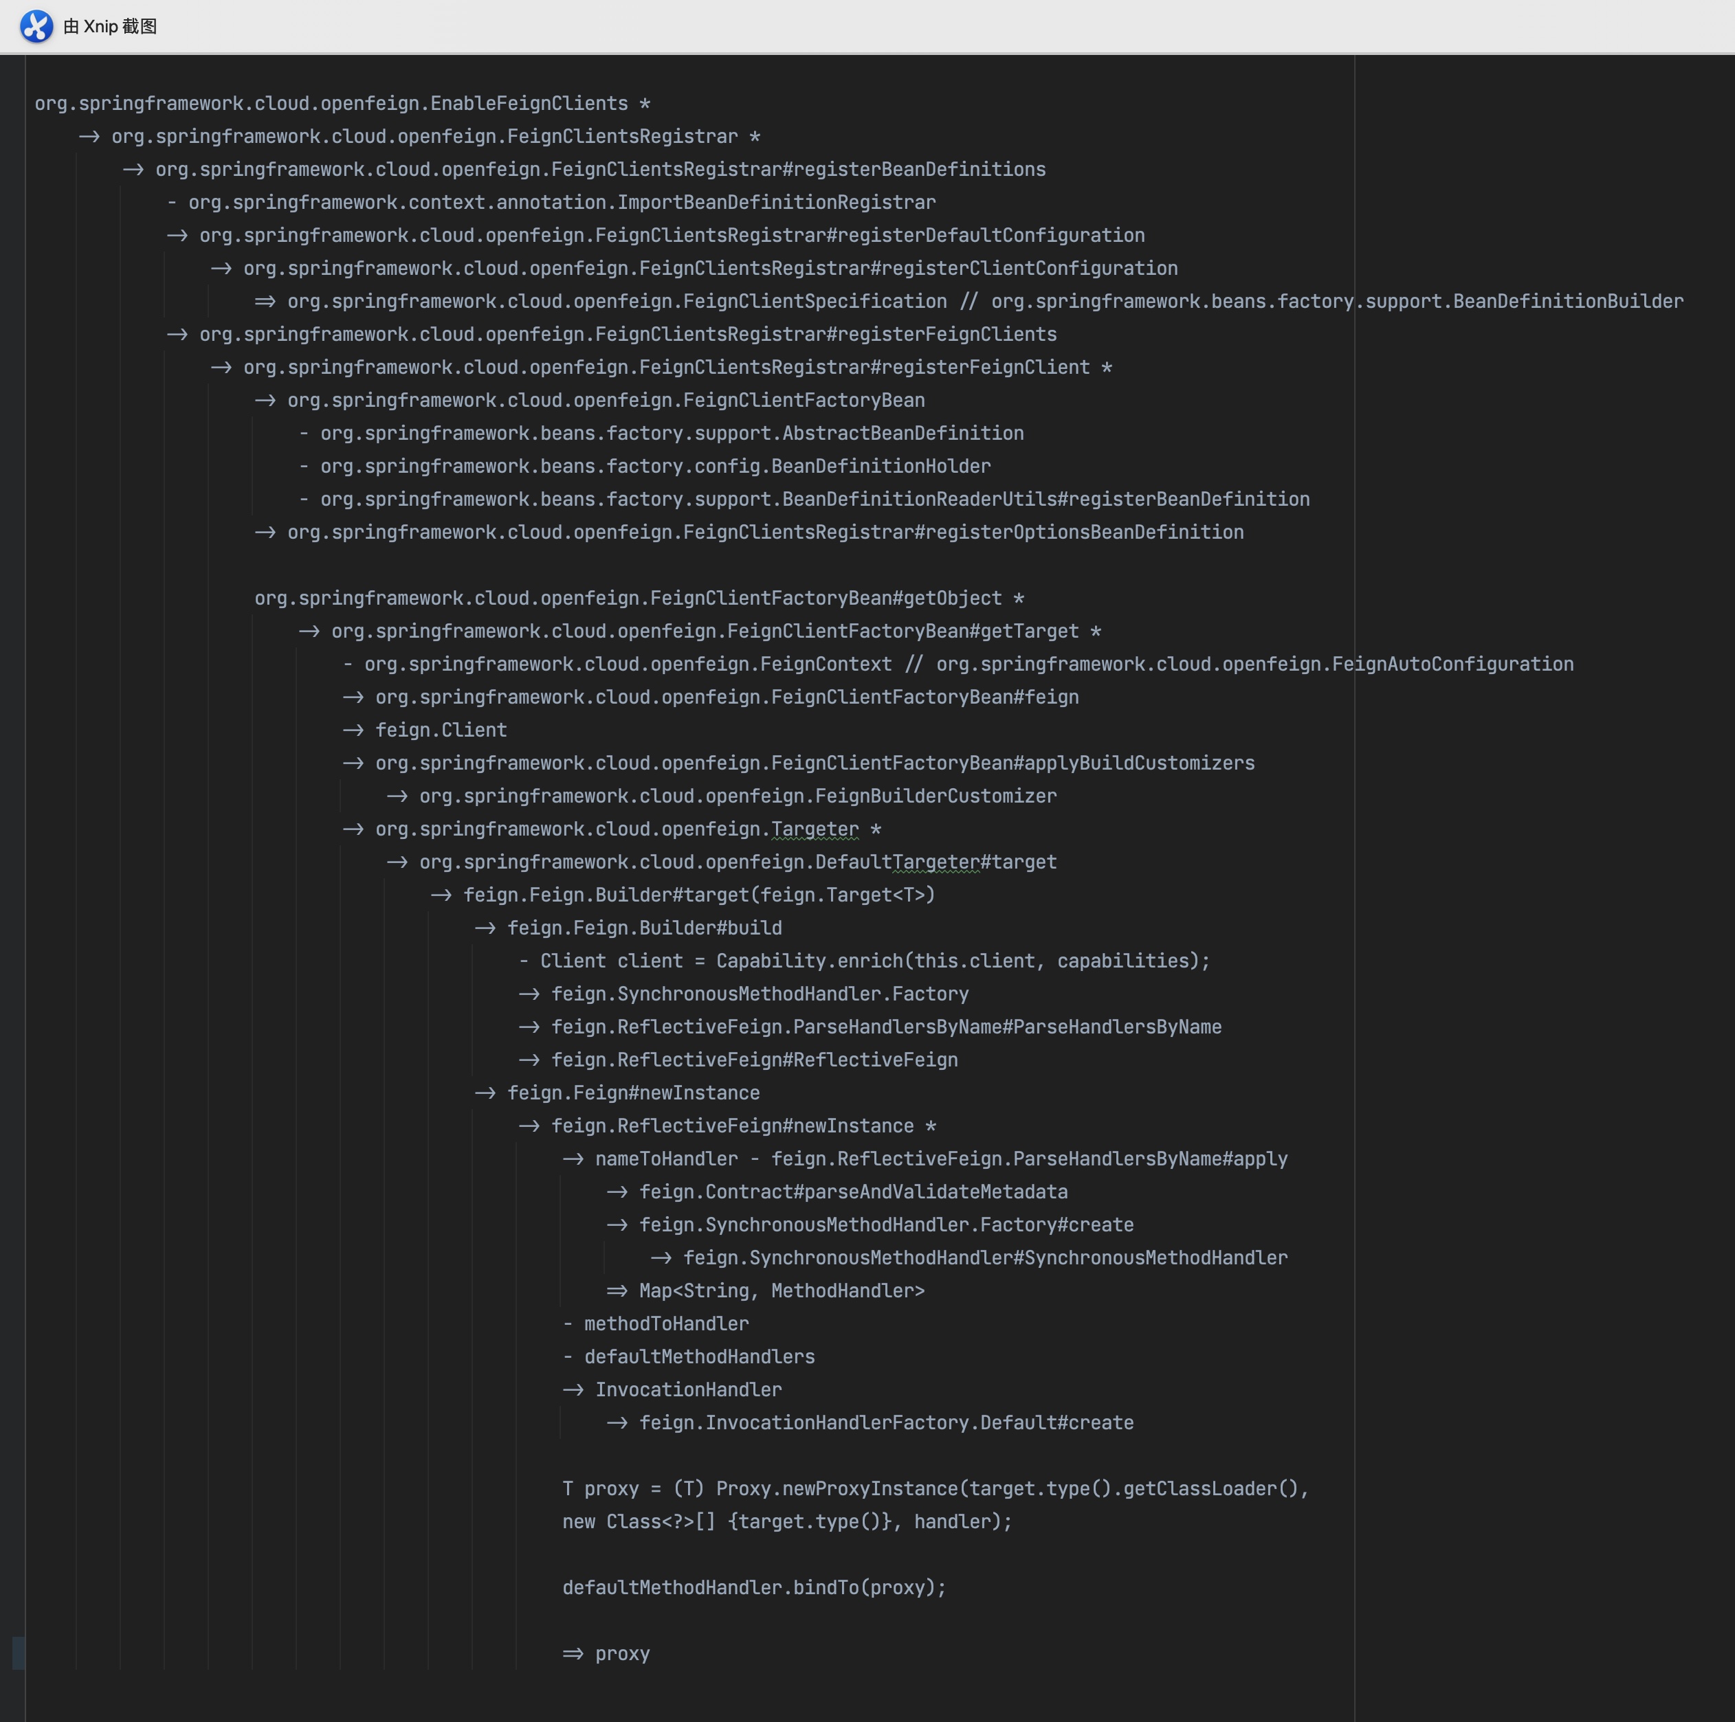Click the '由 Xnip 截图' window title text
The height and width of the screenshot is (1722, 1735).
(x=109, y=26)
